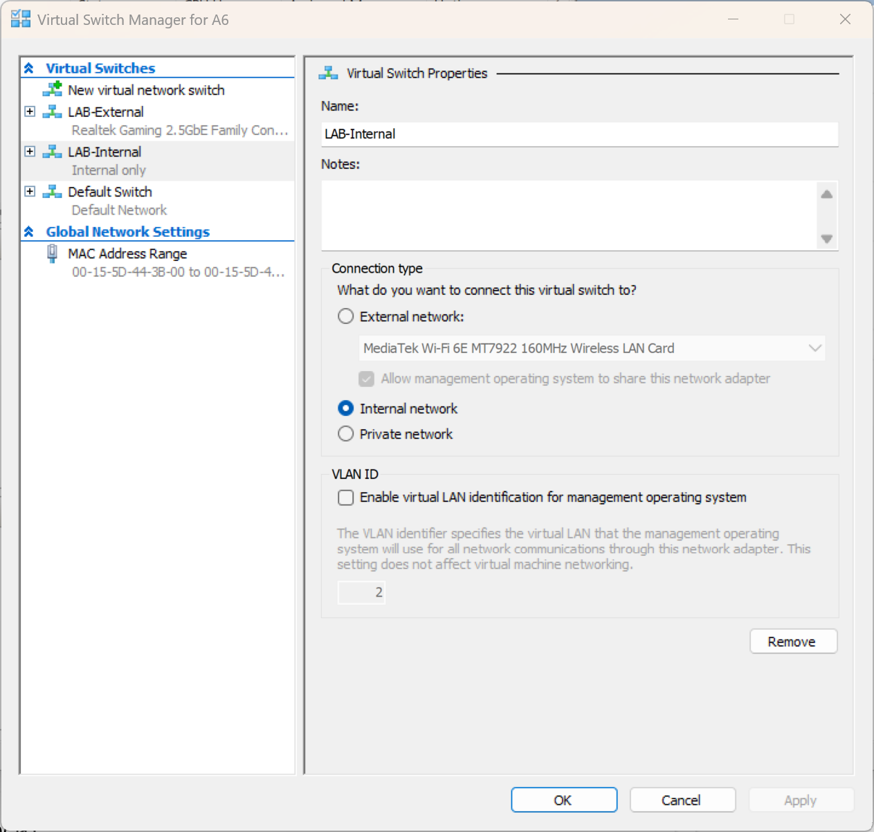The width and height of the screenshot is (874, 832).
Task: Expand the LAB-External tree node
Action: [30, 111]
